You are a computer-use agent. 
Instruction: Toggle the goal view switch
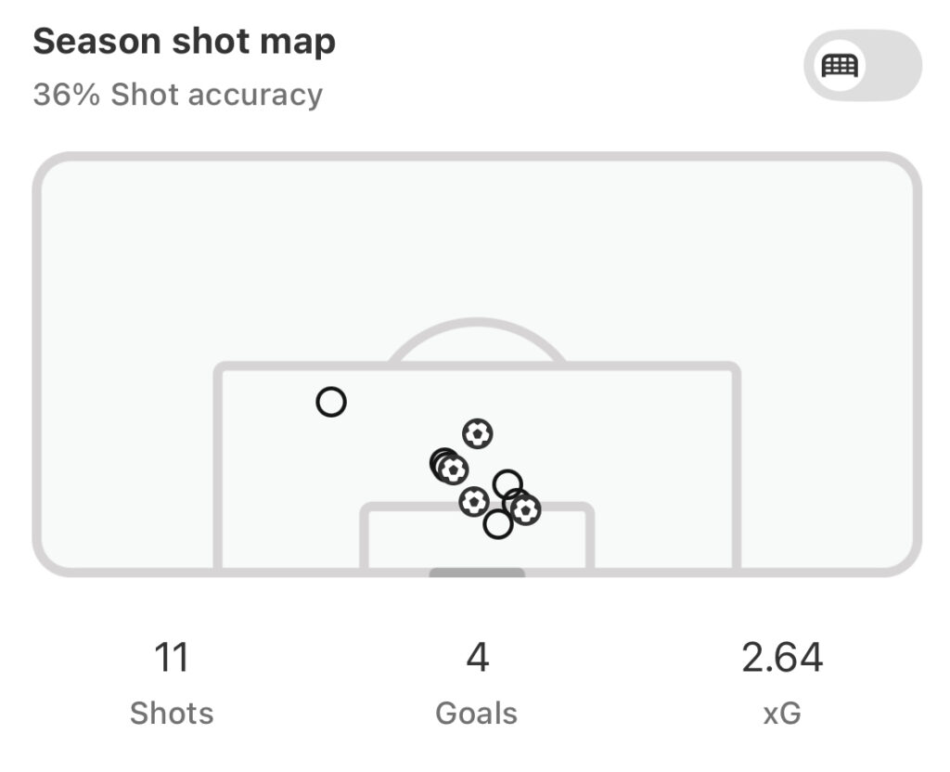click(x=862, y=66)
